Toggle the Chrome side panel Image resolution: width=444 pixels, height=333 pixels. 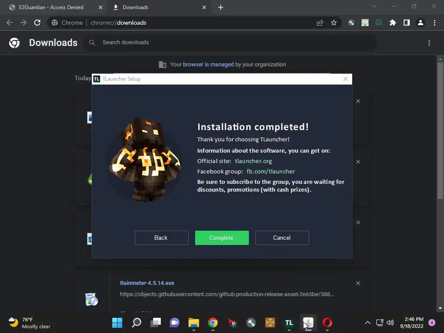[x=407, y=23]
